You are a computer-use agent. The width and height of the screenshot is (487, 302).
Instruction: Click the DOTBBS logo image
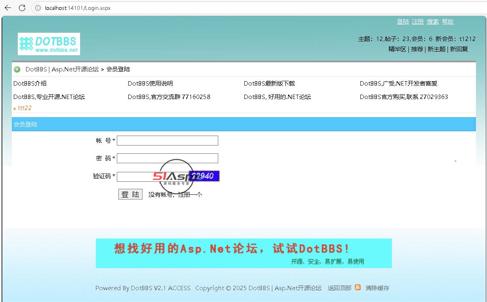(49, 44)
